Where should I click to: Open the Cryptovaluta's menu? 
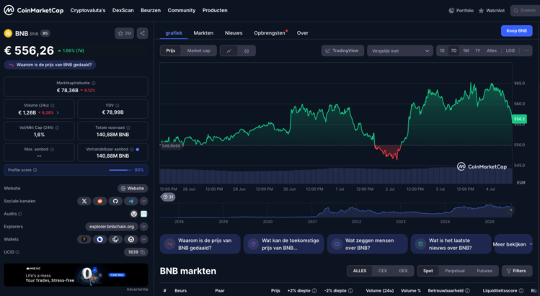pos(88,11)
